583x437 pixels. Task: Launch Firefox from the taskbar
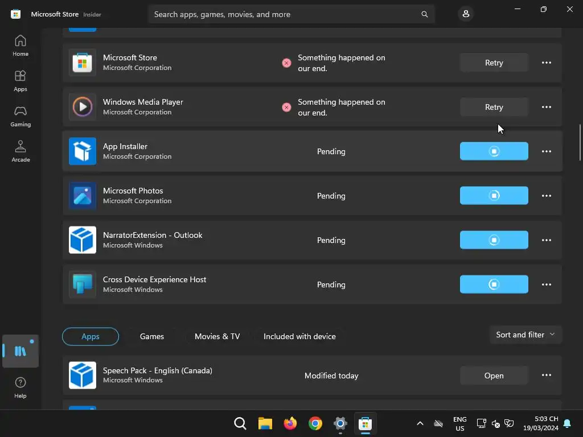coord(290,423)
